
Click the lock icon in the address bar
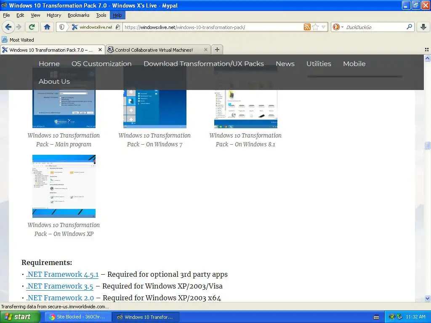[x=118, y=27]
